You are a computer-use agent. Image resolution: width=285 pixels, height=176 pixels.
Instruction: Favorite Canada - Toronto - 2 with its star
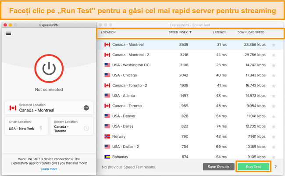(274, 86)
